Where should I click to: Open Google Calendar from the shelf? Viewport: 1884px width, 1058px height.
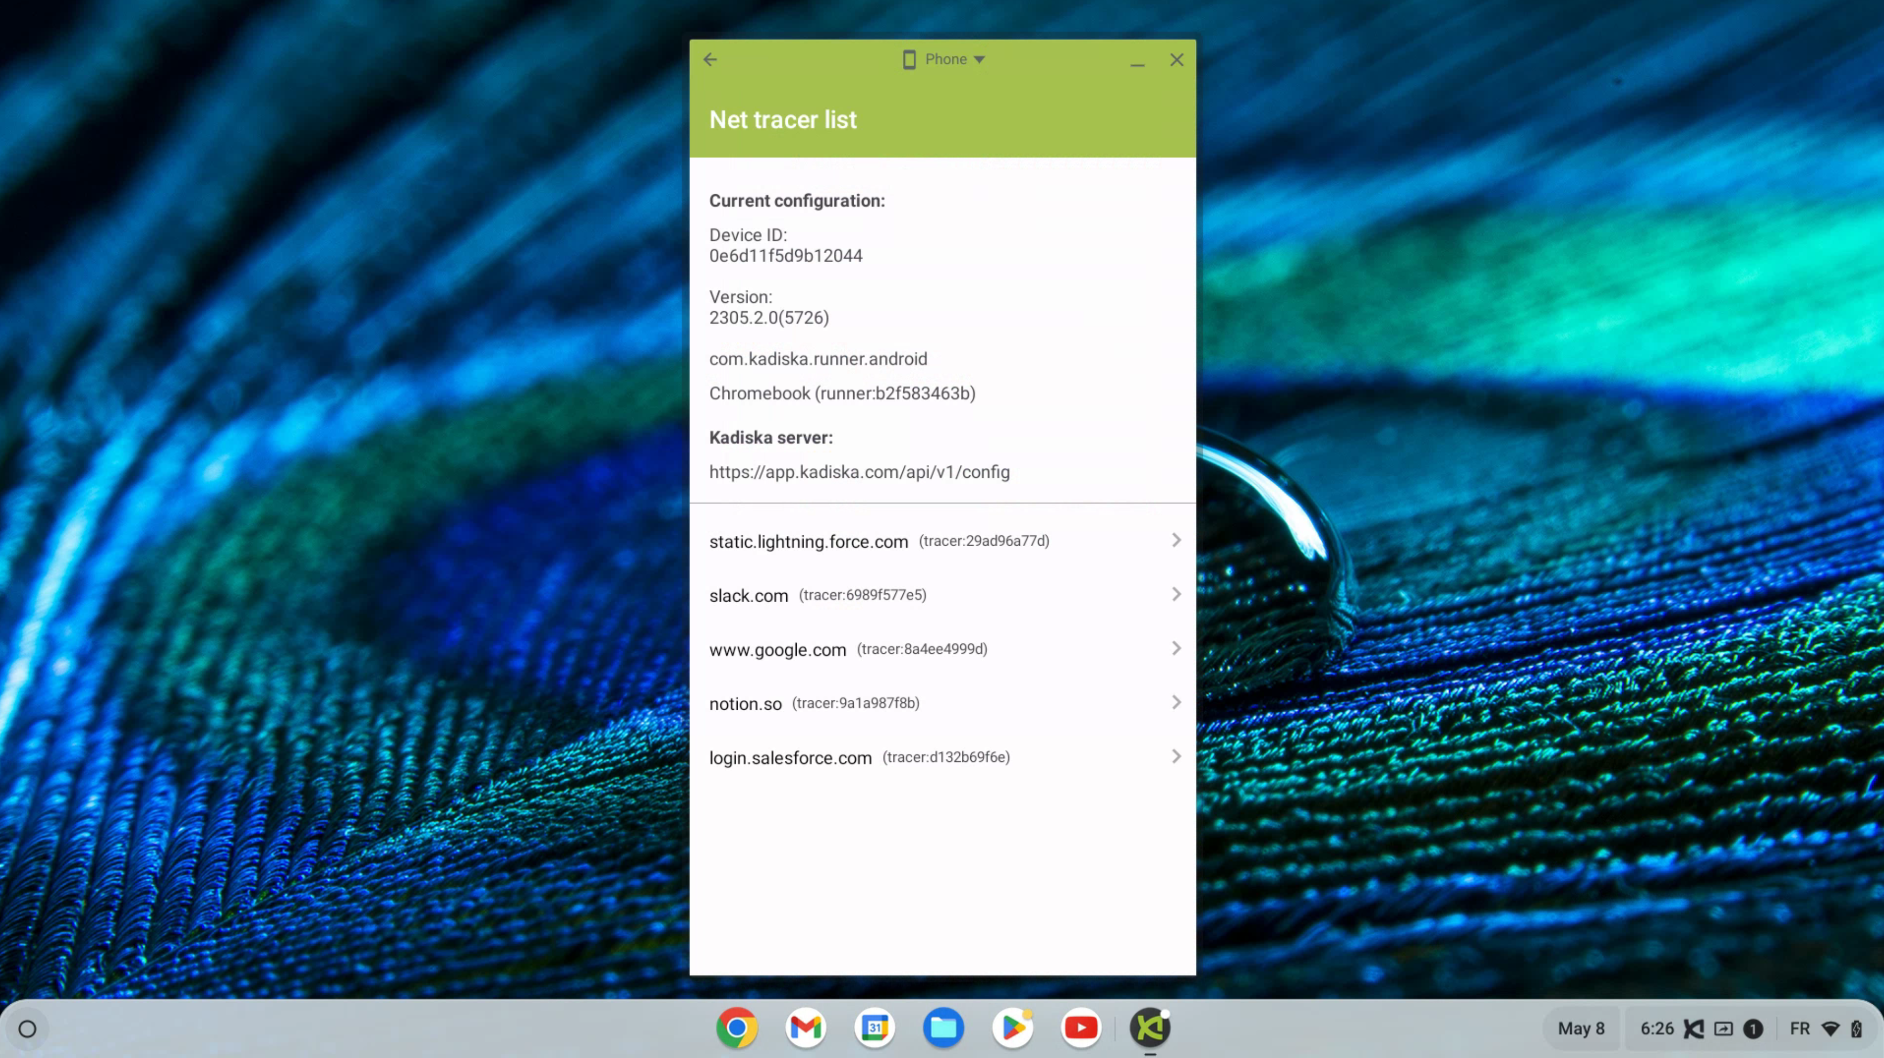(x=874, y=1028)
